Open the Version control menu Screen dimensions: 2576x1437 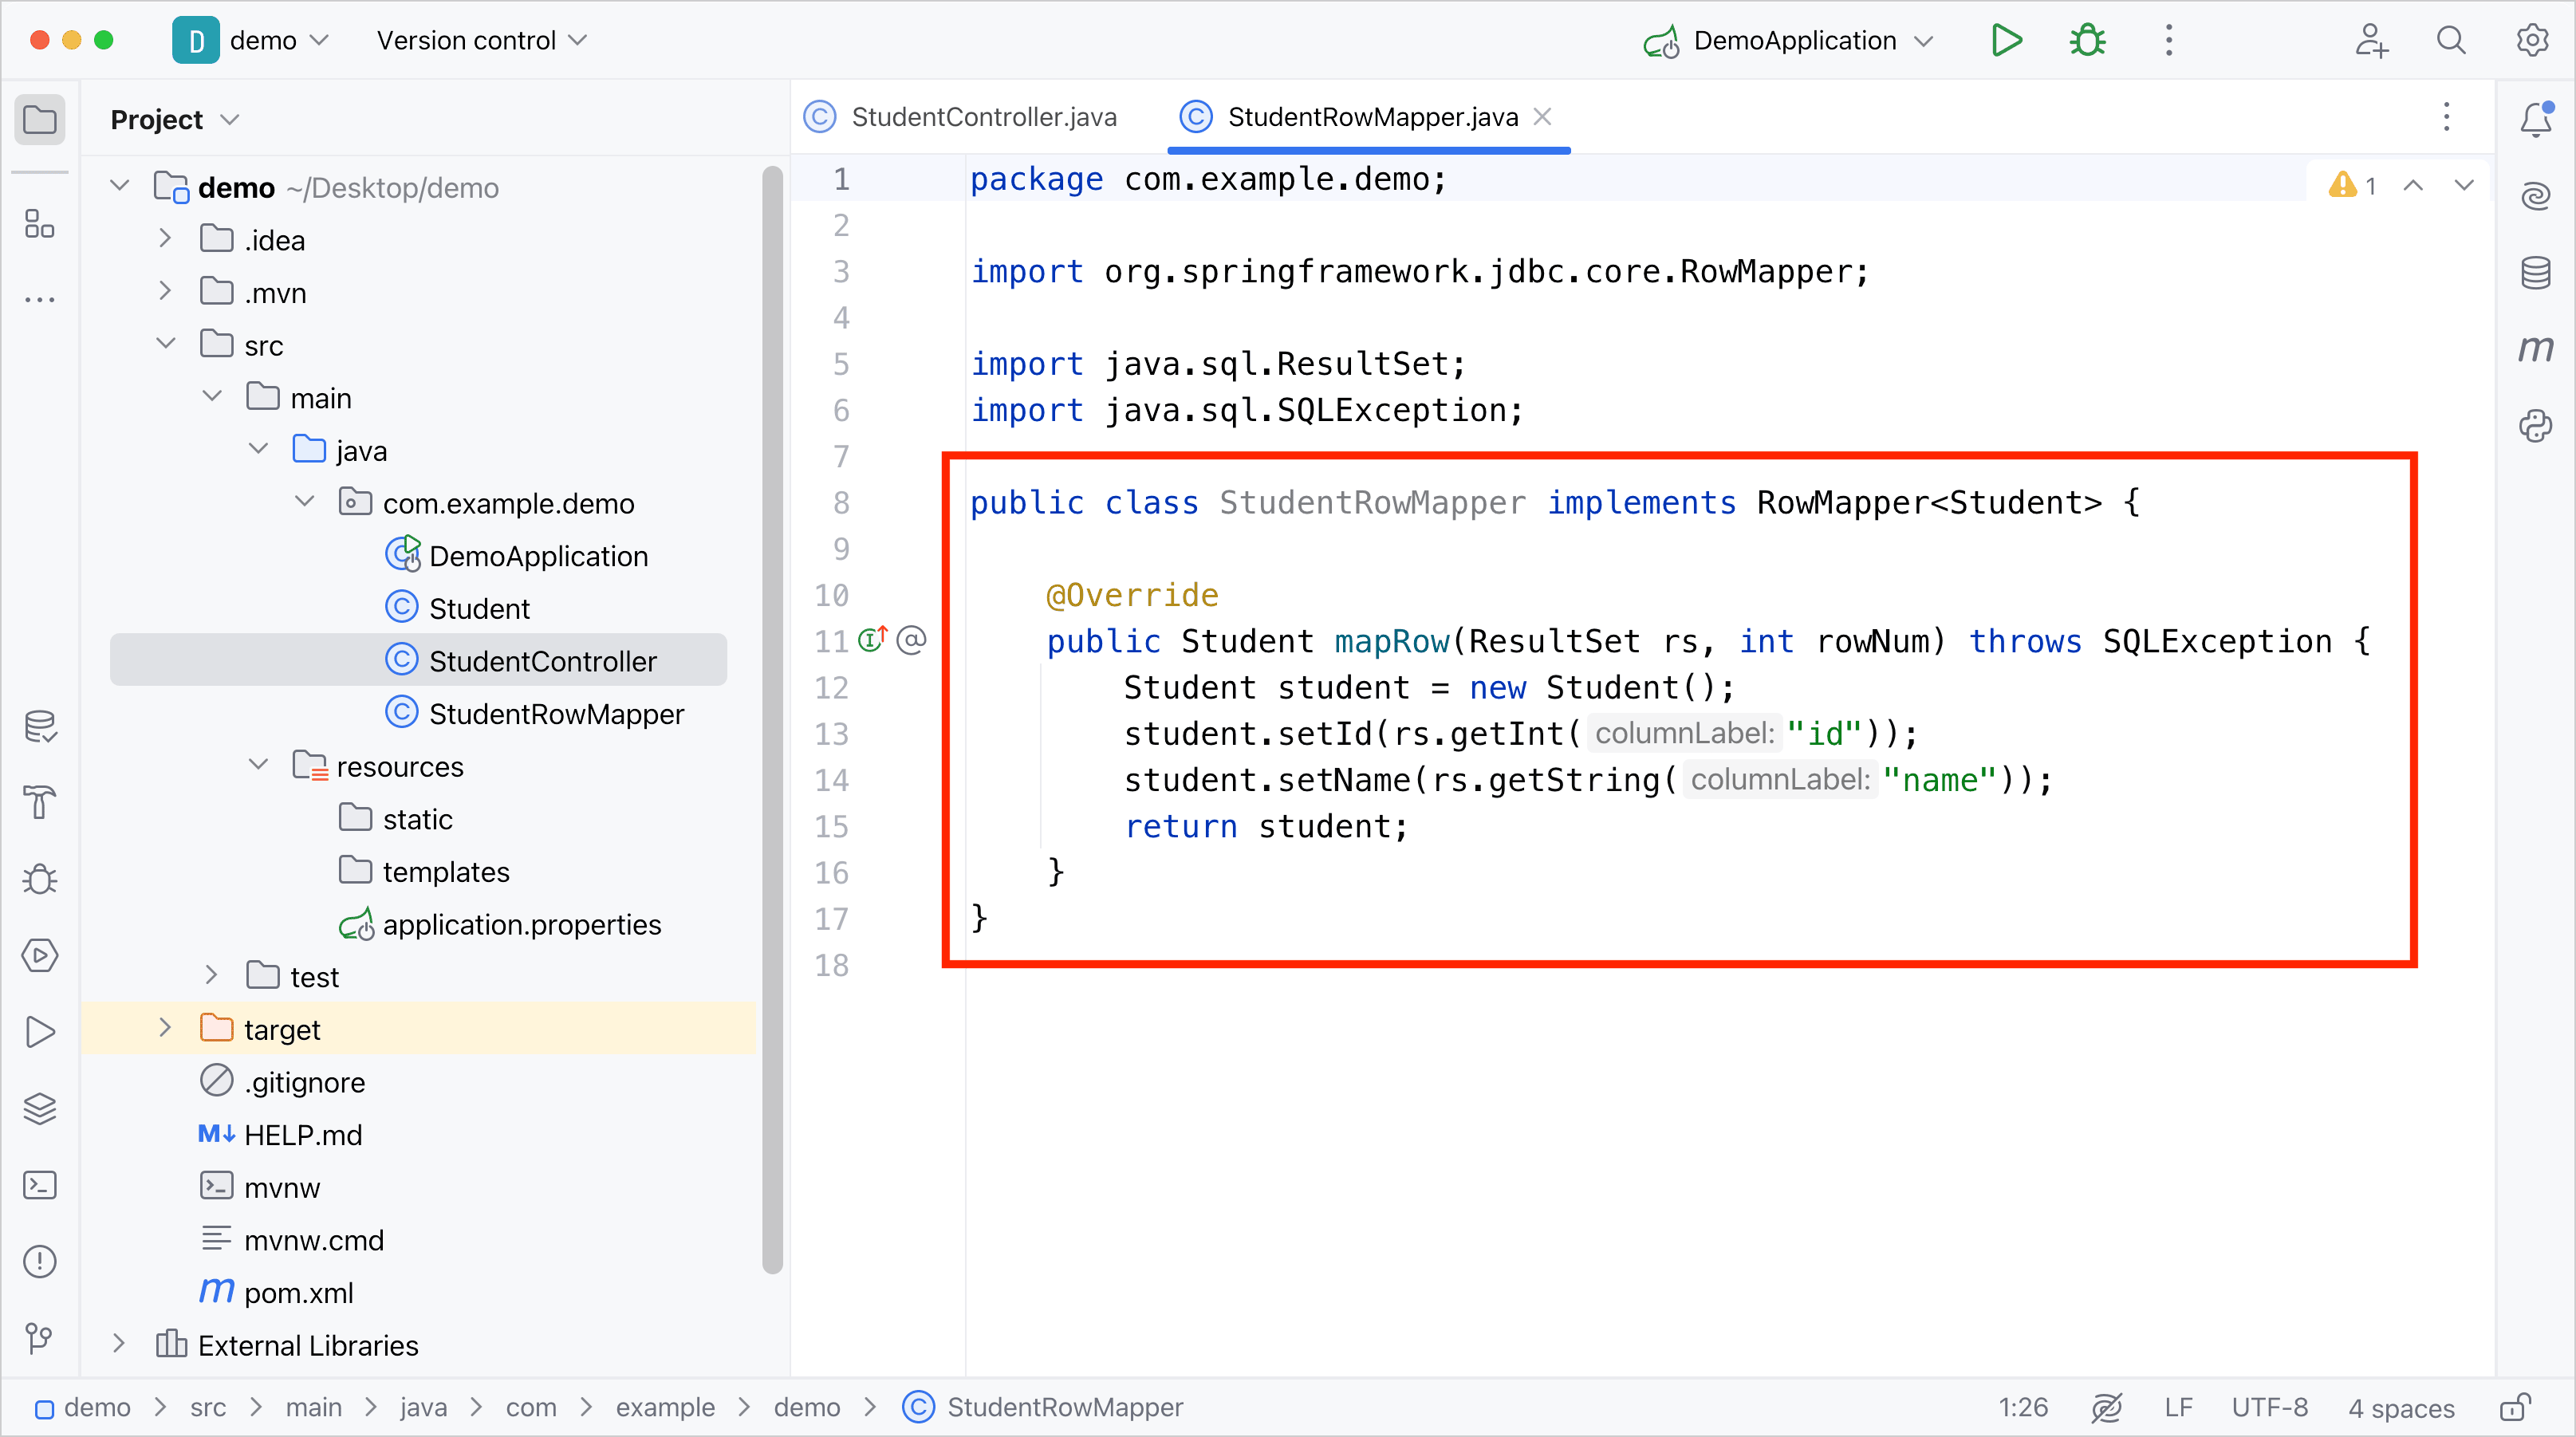tap(481, 40)
